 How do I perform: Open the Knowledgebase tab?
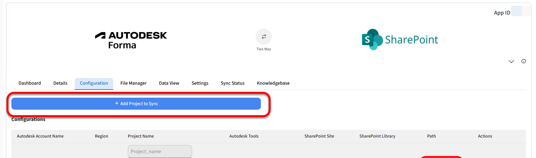[x=273, y=83]
